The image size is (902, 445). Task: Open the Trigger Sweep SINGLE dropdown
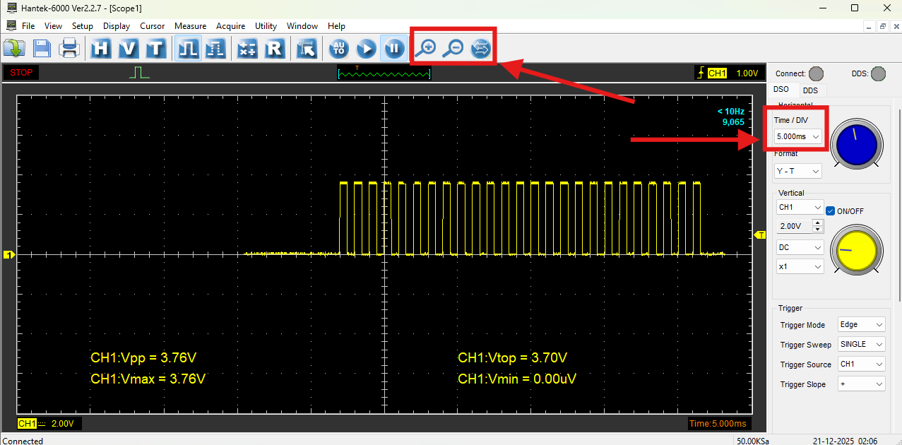pos(861,345)
